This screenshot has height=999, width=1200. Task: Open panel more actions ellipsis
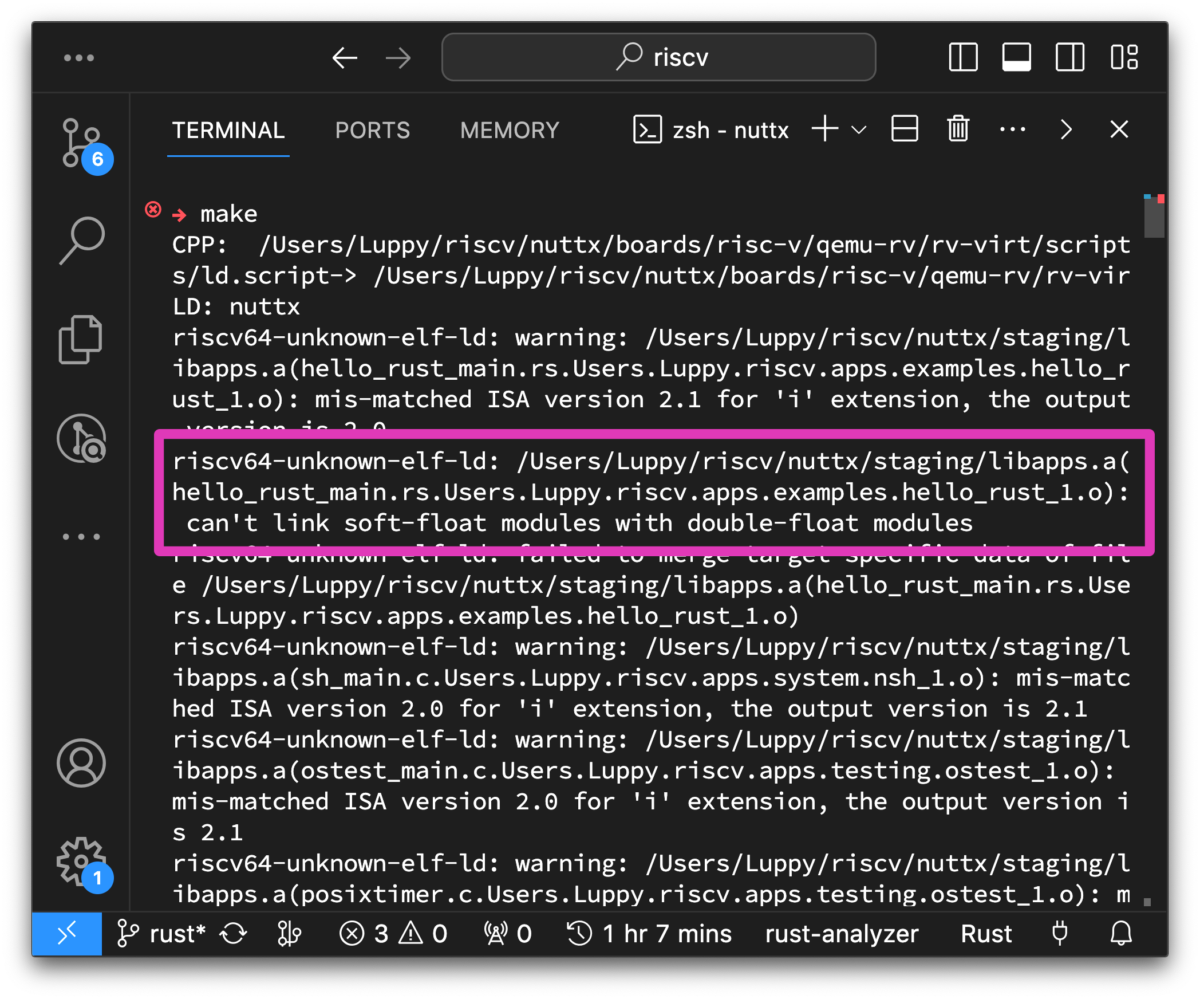click(x=1012, y=129)
